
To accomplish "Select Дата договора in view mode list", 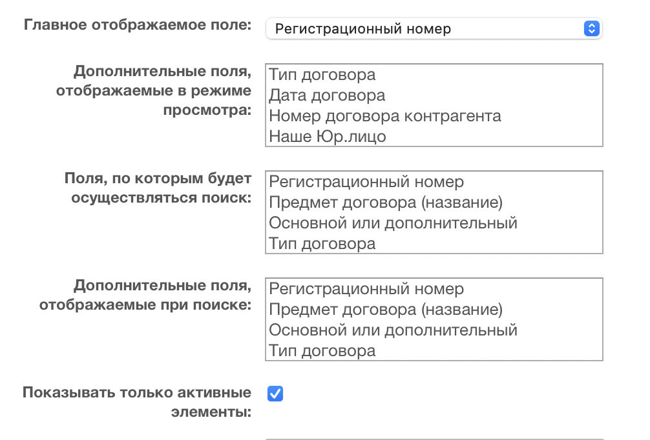I will coord(327,95).
